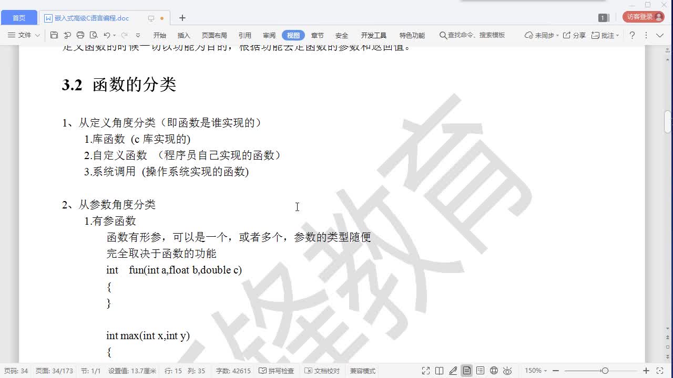This screenshot has height=378, width=673.
Task: Click the 节: 1/1 status entry
Action: [90, 371]
